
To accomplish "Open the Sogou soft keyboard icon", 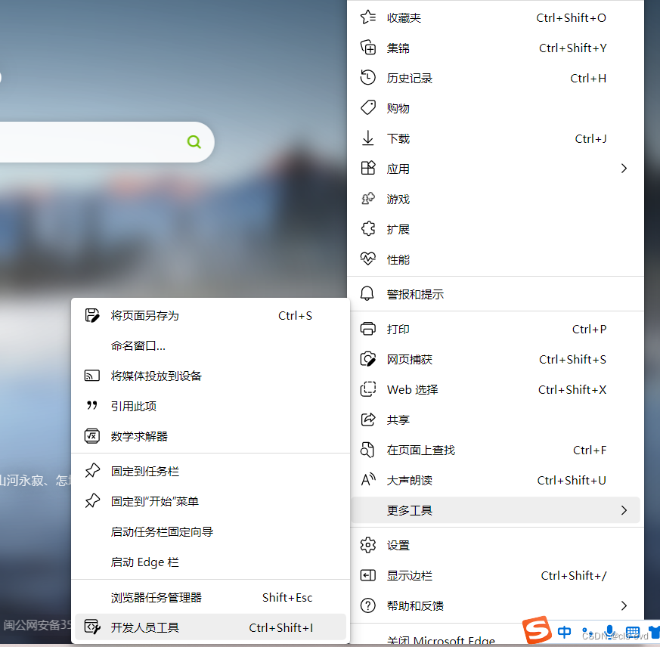I will [632, 633].
